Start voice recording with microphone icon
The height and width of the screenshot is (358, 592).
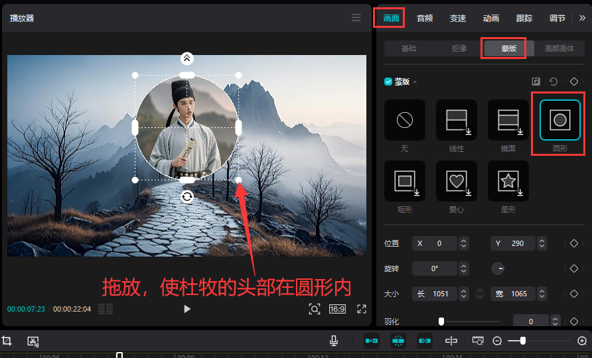(x=333, y=341)
